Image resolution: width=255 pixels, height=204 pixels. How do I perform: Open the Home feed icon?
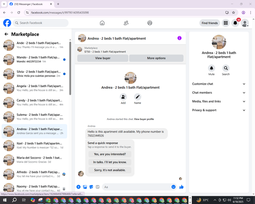[x=102, y=23]
